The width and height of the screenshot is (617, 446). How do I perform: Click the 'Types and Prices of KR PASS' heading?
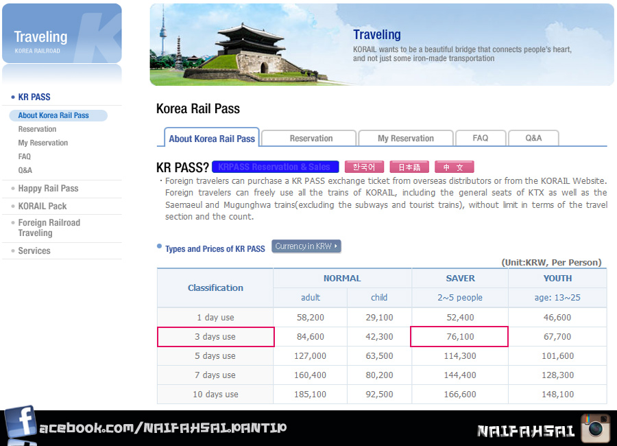215,249
